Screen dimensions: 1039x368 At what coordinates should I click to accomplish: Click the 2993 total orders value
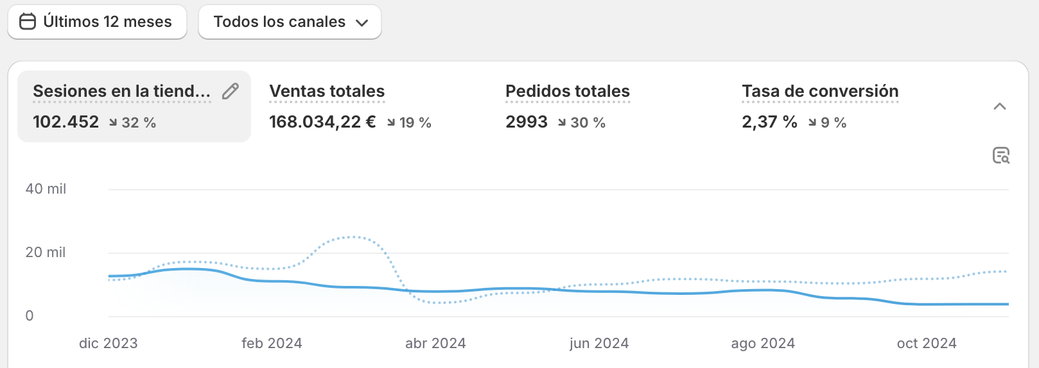coord(527,122)
